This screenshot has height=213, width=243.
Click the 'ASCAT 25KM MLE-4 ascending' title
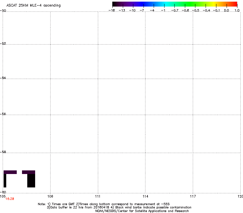(33, 6)
